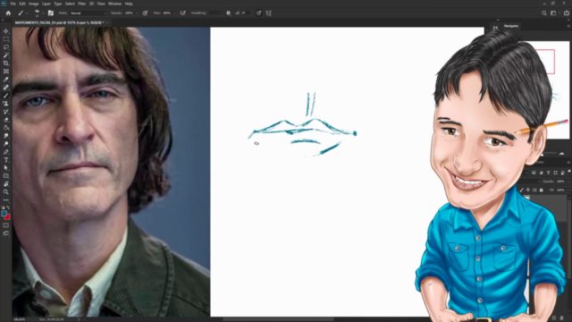The image size is (572, 322).
Task: Reset default foreground and background colors
Action: tap(3, 208)
